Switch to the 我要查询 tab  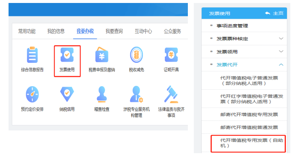pyautogui.click(x=114, y=31)
